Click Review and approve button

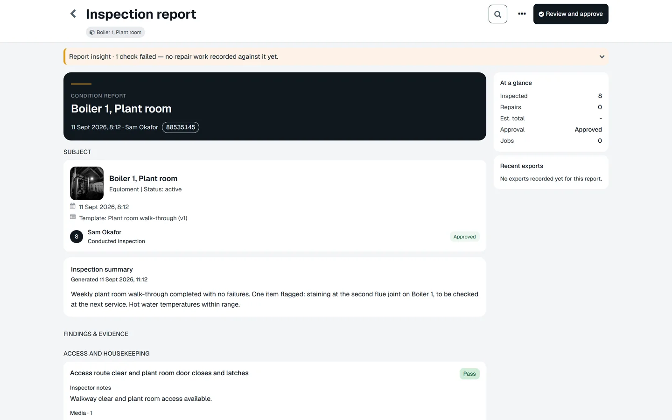tap(571, 14)
